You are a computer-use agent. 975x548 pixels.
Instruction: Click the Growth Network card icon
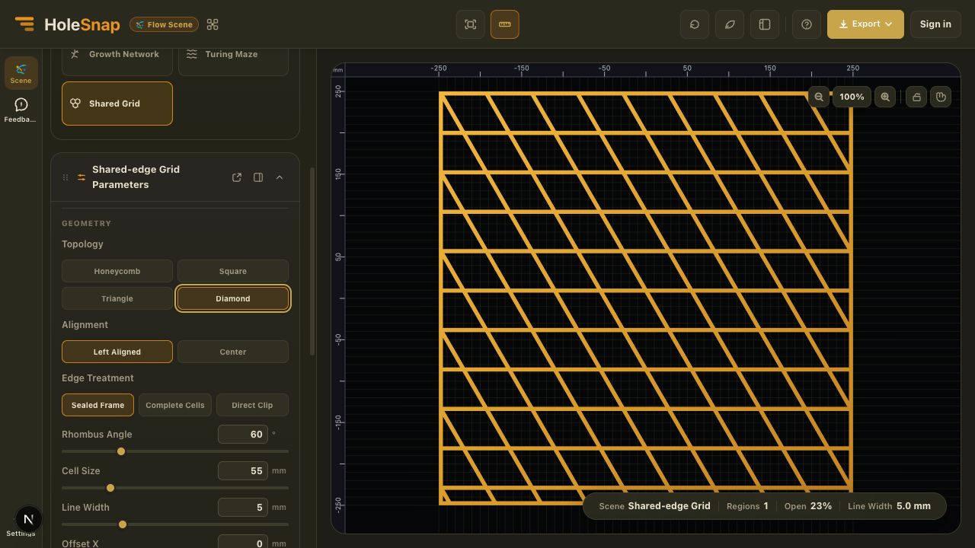click(x=75, y=54)
